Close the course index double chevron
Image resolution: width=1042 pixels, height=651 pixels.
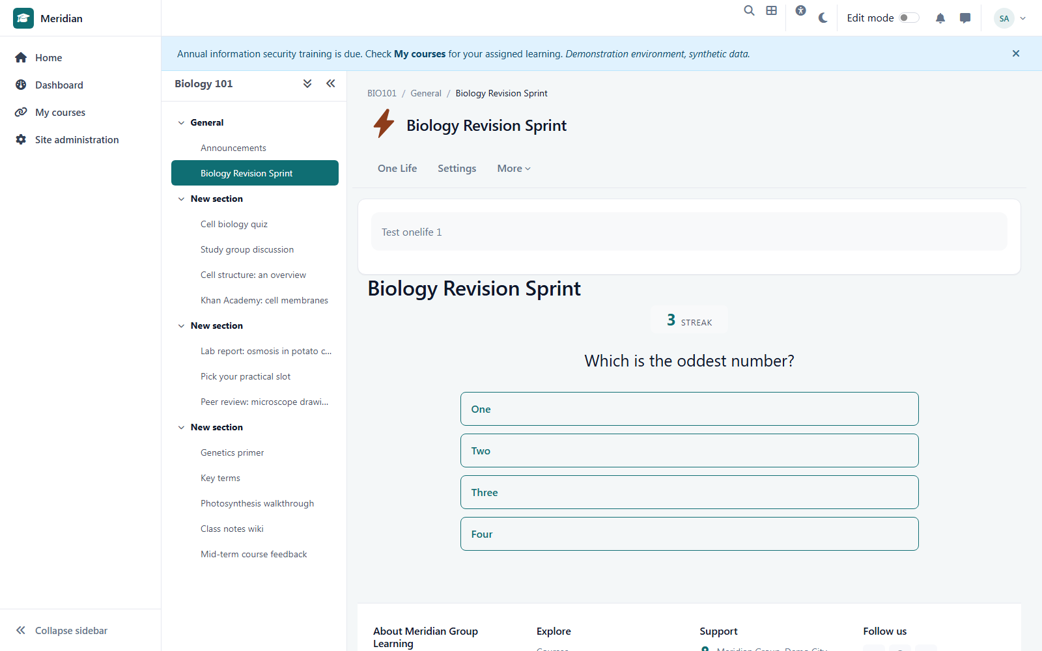click(x=331, y=83)
